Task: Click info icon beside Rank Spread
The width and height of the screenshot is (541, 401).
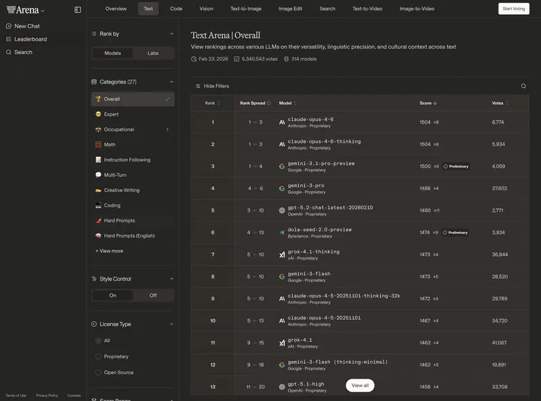Action: 269,103
